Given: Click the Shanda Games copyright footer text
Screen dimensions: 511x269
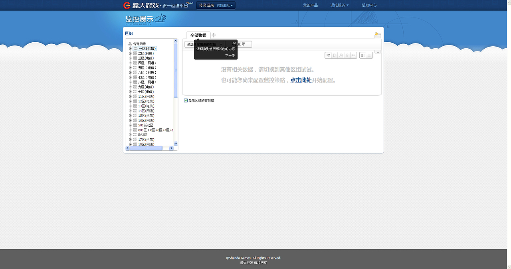Looking at the screenshot, I should tap(254, 258).
